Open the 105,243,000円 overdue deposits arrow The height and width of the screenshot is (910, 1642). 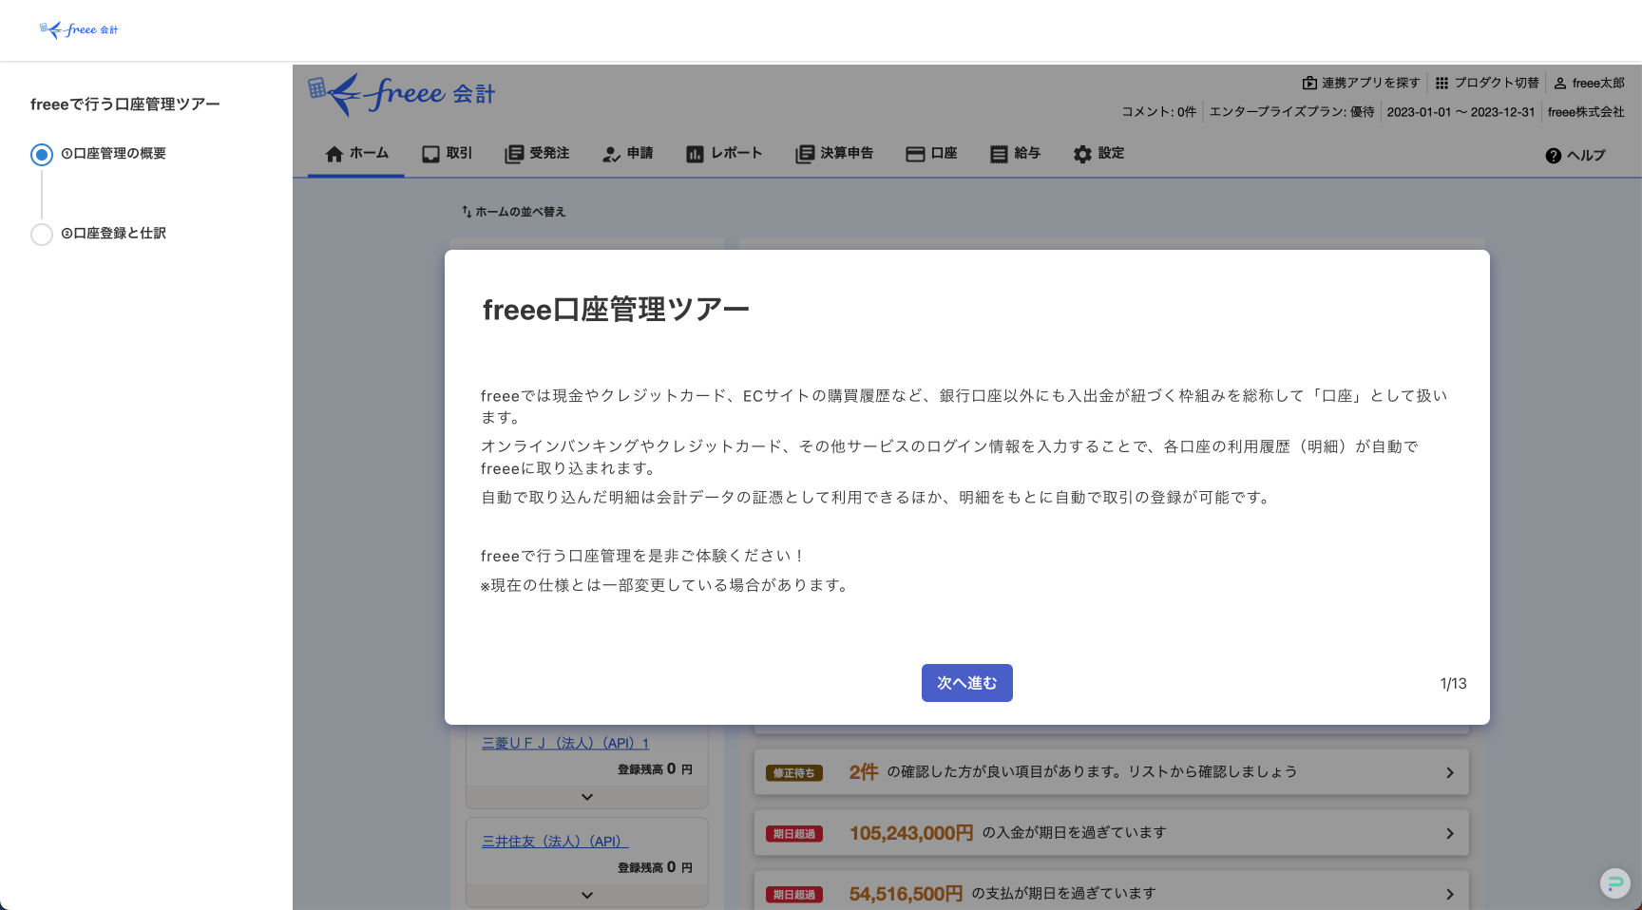point(1450,834)
